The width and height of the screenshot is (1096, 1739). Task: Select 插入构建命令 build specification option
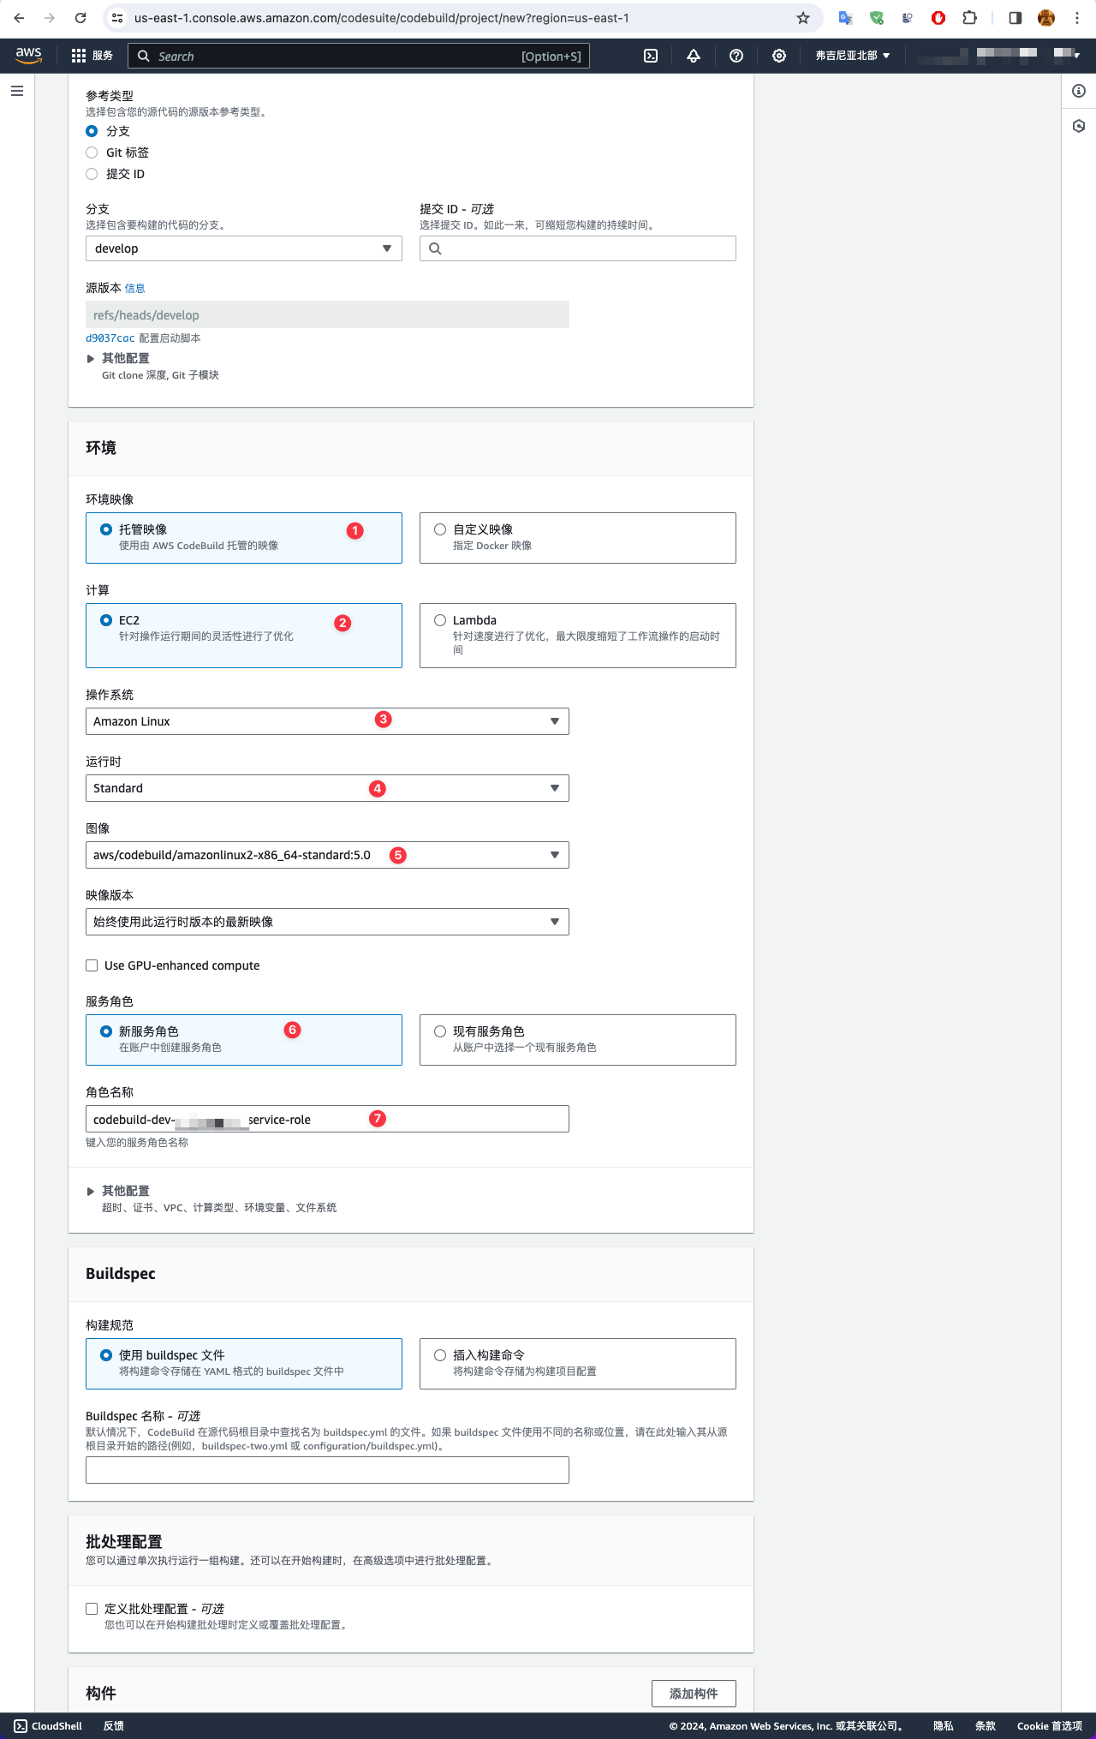point(578,1364)
